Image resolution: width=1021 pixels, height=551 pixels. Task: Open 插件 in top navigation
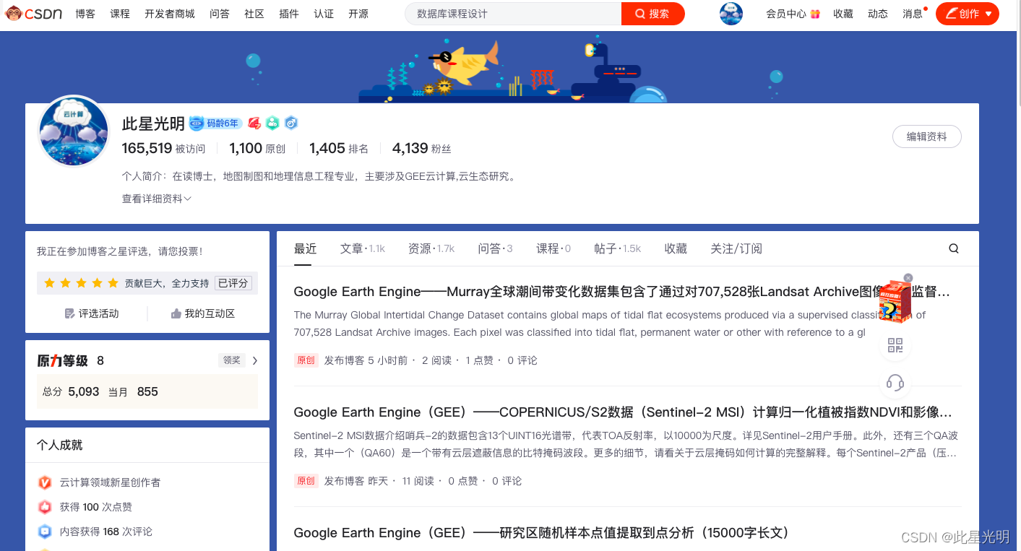coord(289,14)
